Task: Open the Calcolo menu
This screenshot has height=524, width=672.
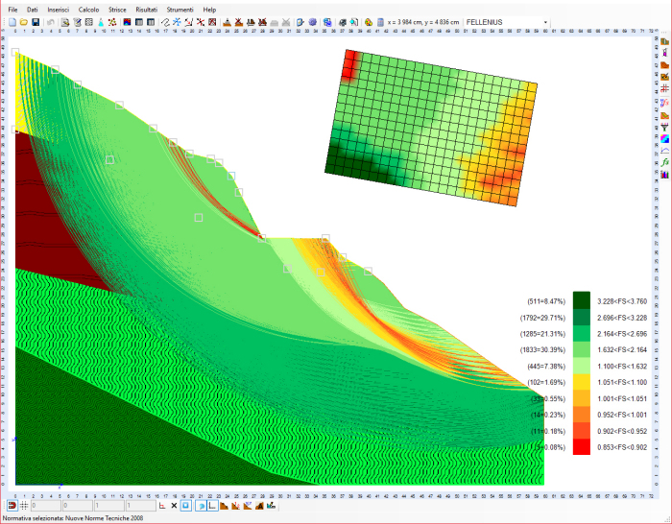Action: (88, 9)
